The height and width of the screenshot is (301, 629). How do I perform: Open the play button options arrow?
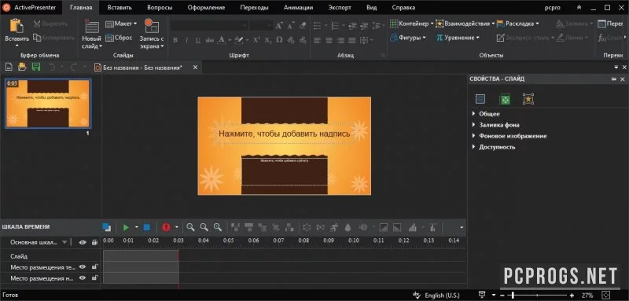[136, 228]
